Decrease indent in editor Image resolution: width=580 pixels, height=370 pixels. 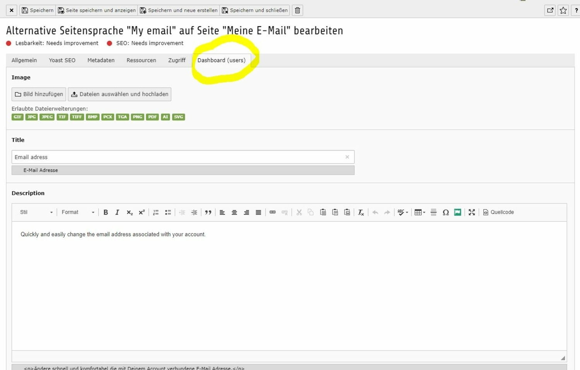click(182, 212)
